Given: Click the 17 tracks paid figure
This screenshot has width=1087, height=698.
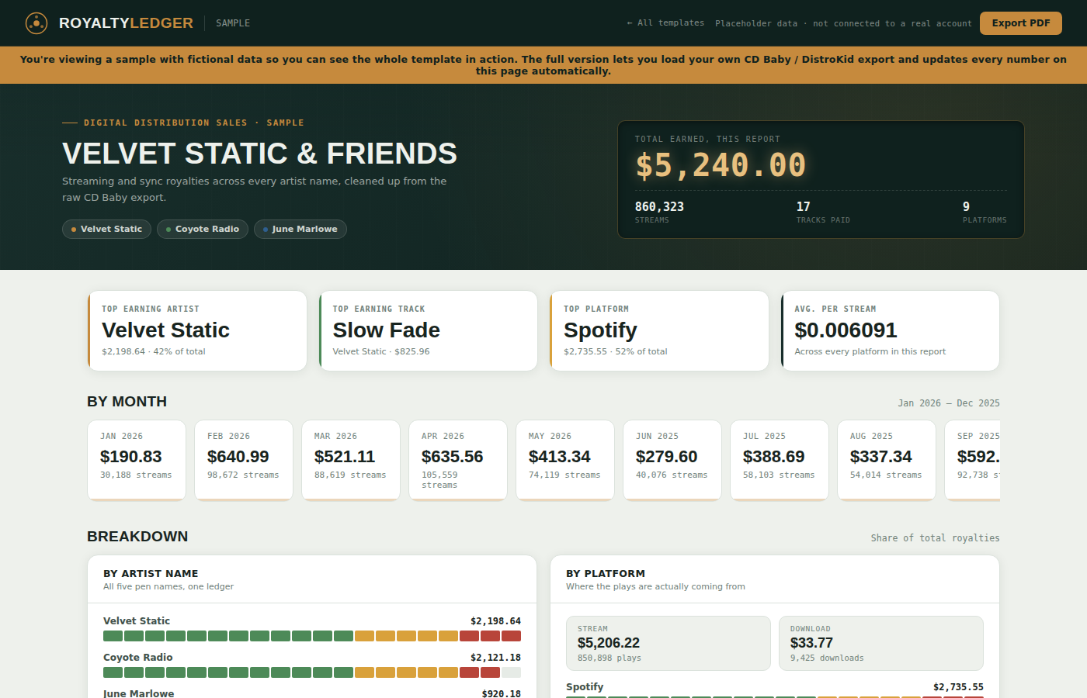Looking at the screenshot, I should [x=803, y=206].
